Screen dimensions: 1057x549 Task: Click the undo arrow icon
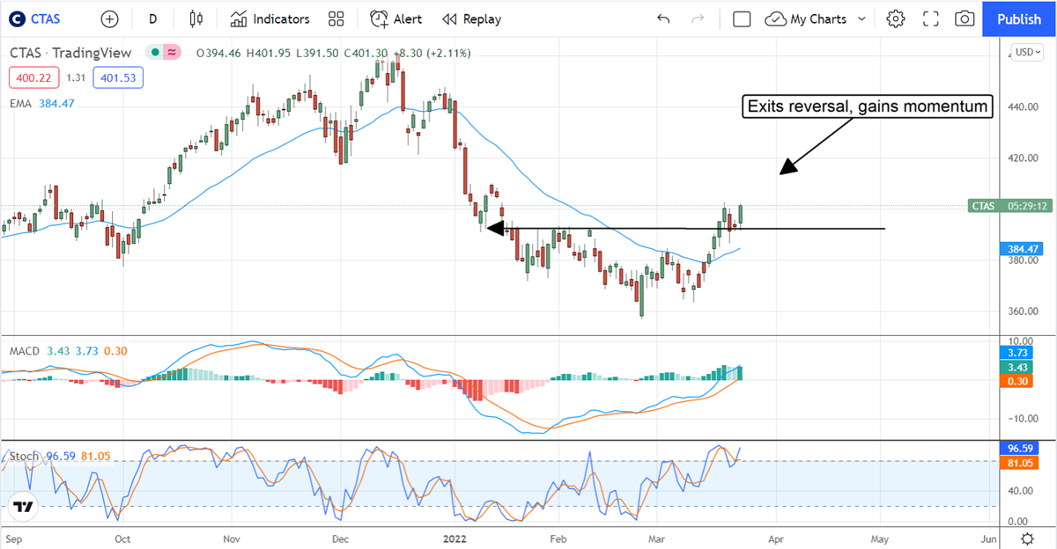tap(663, 18)
